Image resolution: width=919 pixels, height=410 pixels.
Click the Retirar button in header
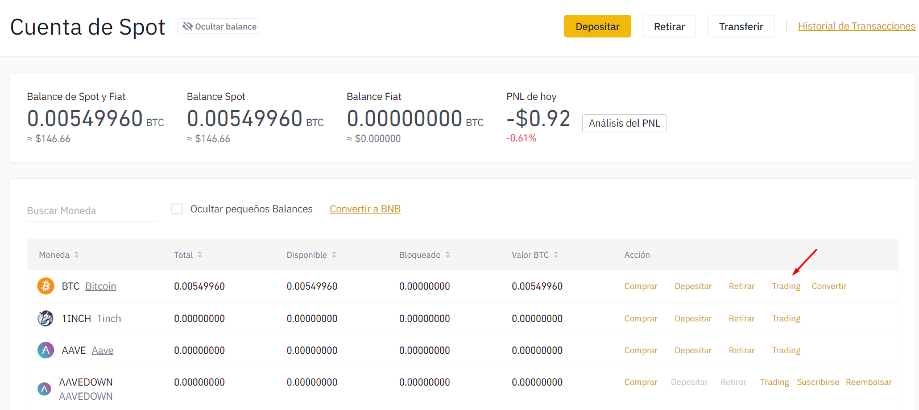click(669, 26)
